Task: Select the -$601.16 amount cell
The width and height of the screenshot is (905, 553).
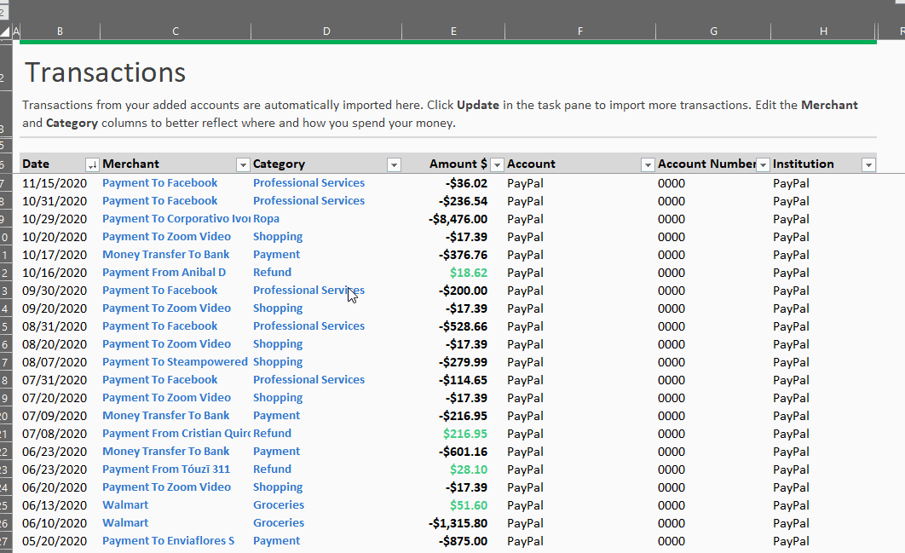Action: [x=463, y=452]
